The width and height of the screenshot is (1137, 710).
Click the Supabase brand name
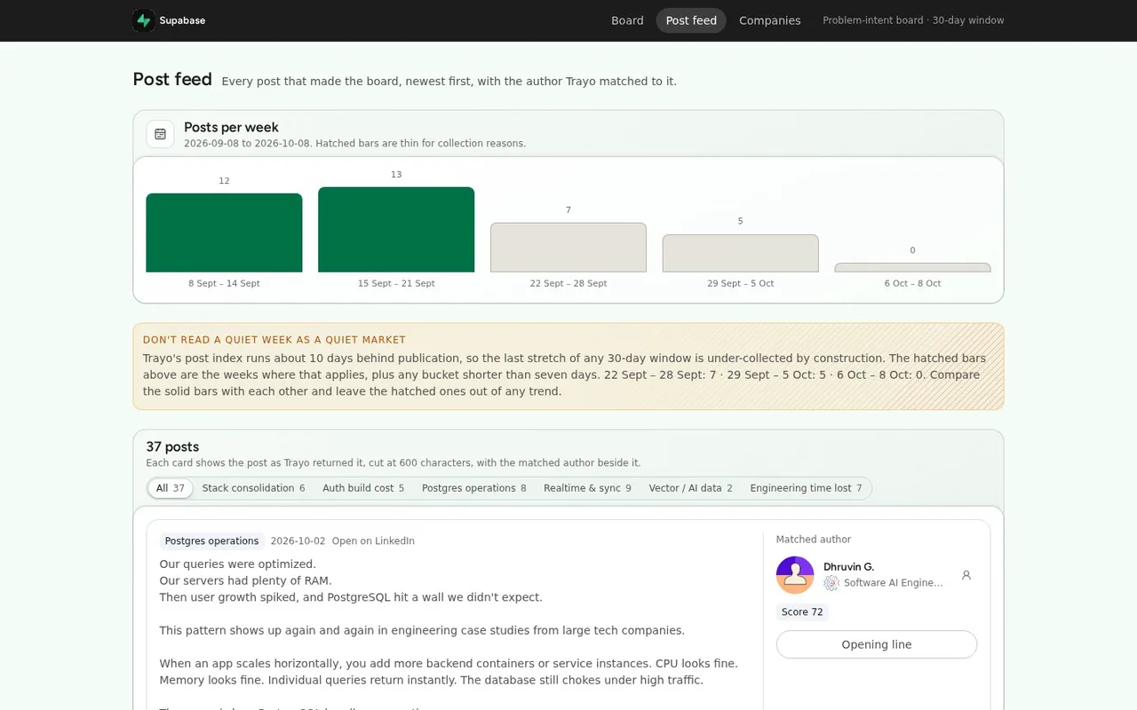182,20
